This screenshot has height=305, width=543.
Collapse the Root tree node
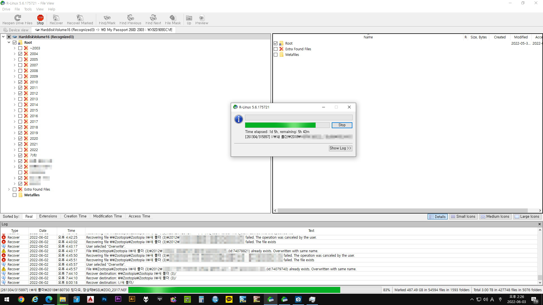[x=9, y=43]
